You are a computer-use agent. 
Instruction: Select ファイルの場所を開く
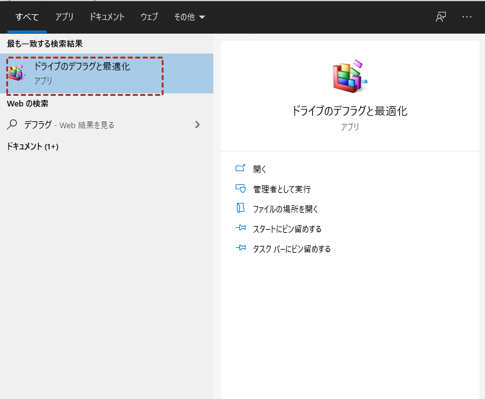[x=285, y=209]
